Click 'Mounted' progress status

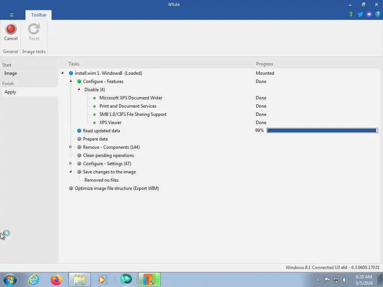click(x=265, y=73)
